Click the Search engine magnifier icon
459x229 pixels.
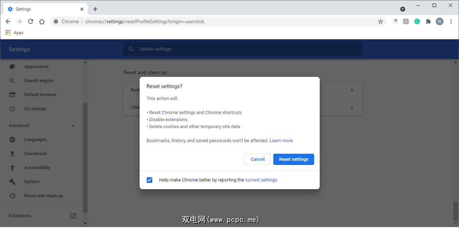point(12,81)
